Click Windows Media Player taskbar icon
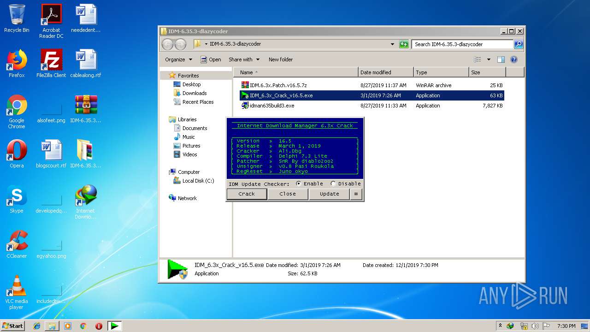The height and width of the screenshot is (332, 590). tap(68, 326)
